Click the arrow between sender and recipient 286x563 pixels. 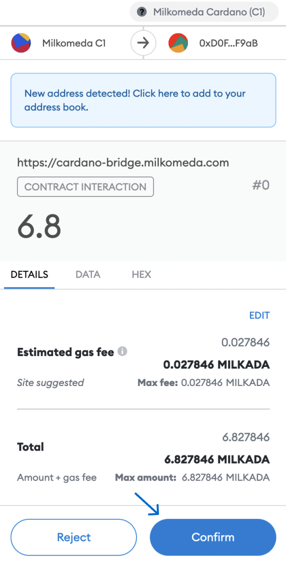[x=143, y=43]
